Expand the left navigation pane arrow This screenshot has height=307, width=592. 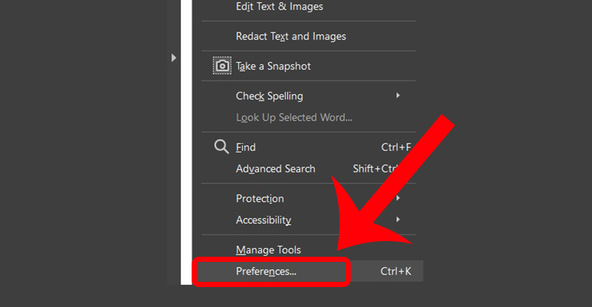coord(174,57)
